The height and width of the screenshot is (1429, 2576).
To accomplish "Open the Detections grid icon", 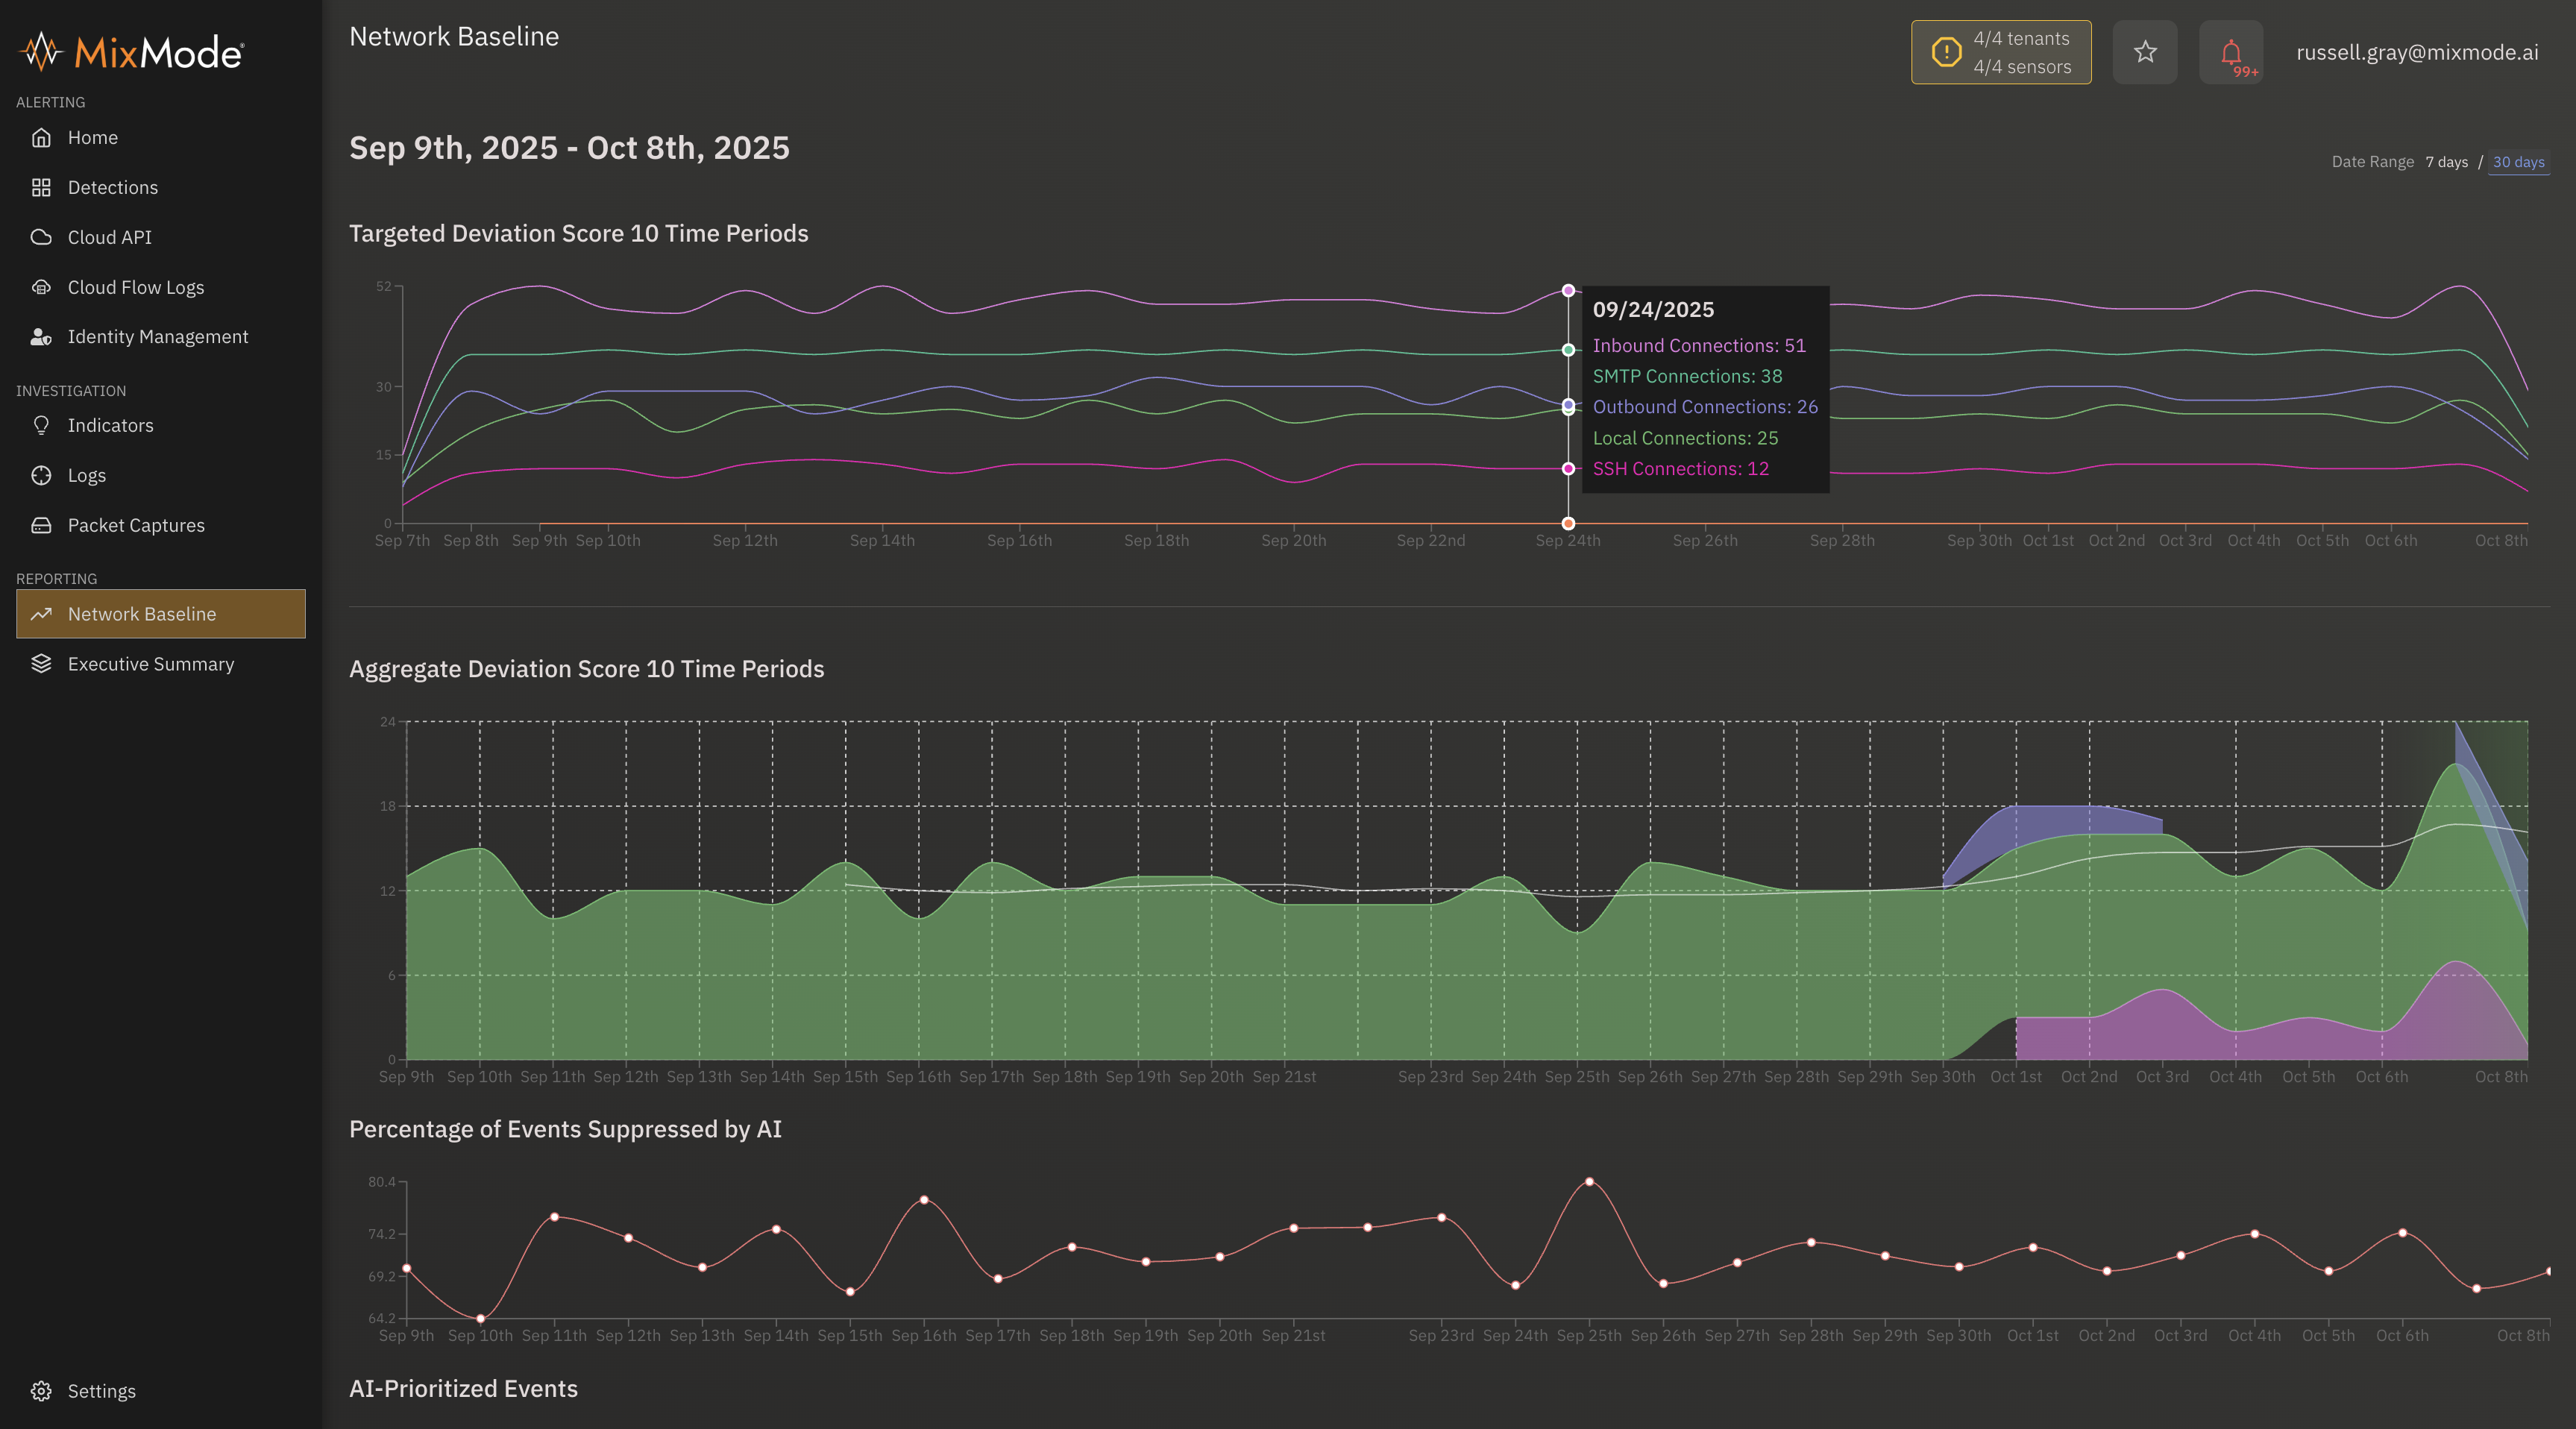I will [x=41, y=187].
